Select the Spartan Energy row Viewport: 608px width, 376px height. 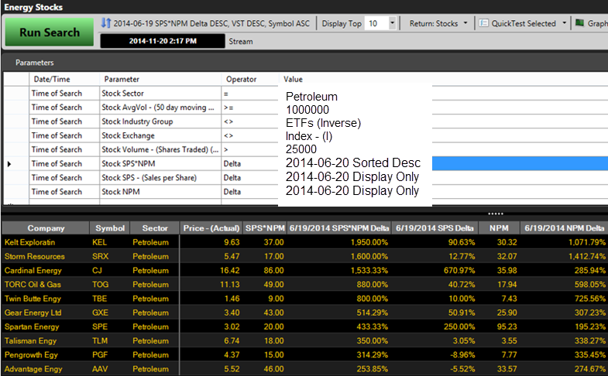(304, 326)
